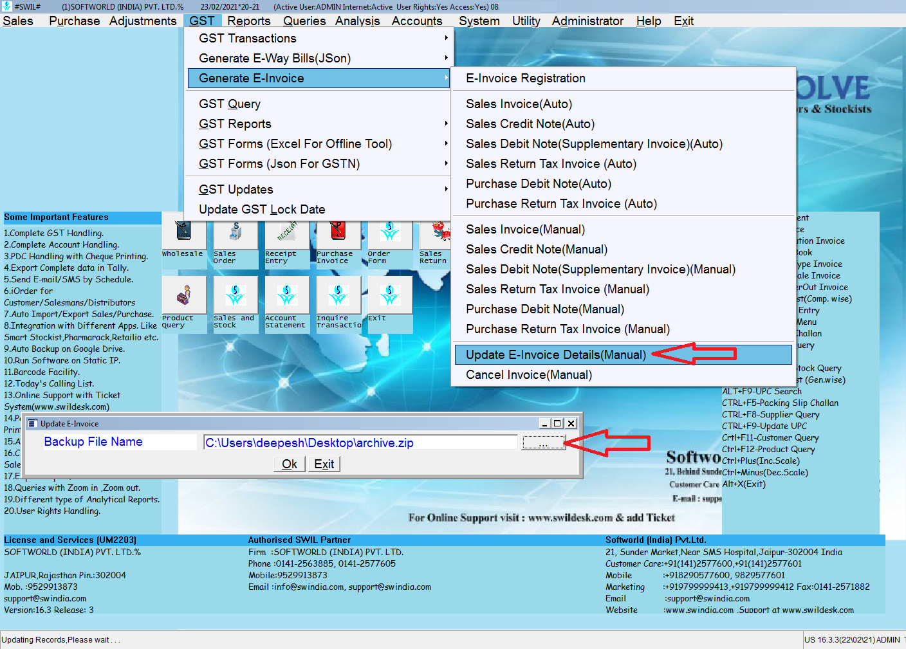Screen dimensions: 906x649
Task: Maximize the Update E-Invoice dialog
Action: (557, 423)
